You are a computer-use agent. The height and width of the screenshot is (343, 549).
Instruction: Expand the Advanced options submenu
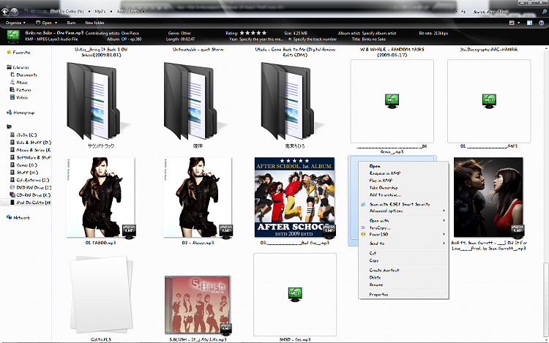(403, 211)
